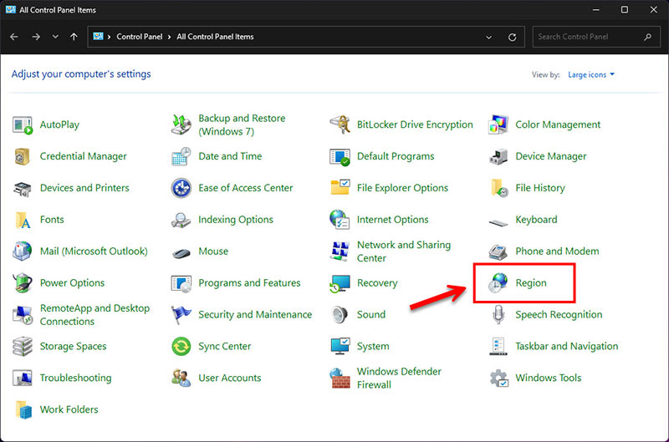Open the File History link

[540, 188]
